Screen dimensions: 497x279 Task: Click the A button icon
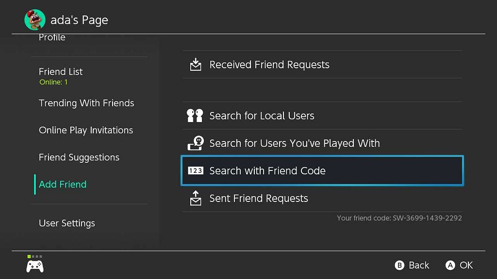click(450, 265)
